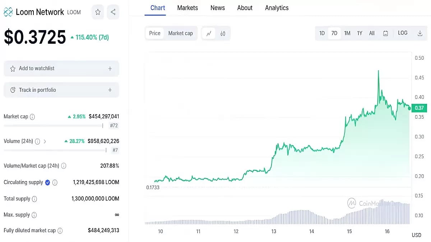Click the chart download icon
Image resolution: width=431 pixels, height=242 pixels.
pyautogui.click(x=420, y=33)
